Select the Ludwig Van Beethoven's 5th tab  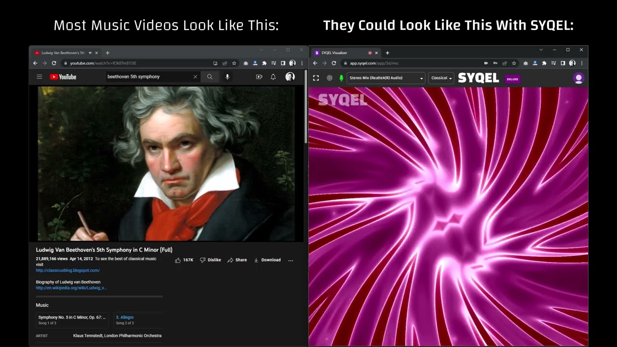66,53
